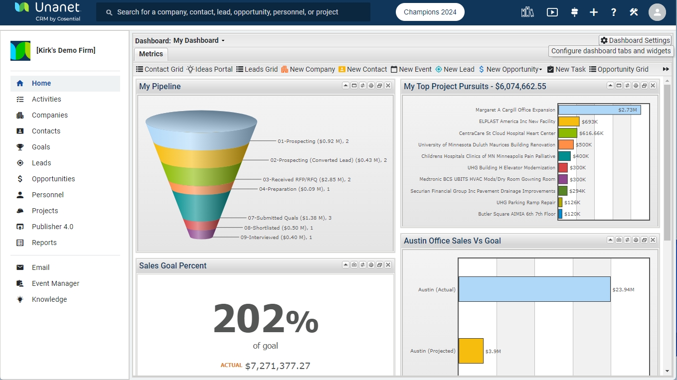Open the library books icon in header
677x380 pixels.
(x=527, y=12)
